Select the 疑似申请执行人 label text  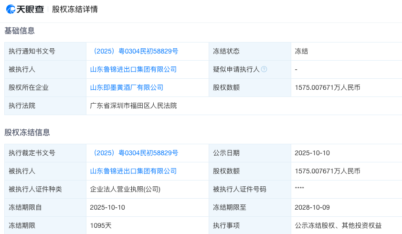[236, 69]
